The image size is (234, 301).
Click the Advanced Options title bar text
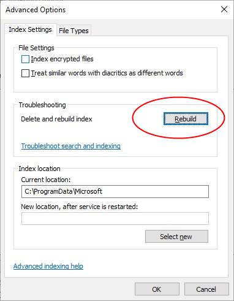36,10
